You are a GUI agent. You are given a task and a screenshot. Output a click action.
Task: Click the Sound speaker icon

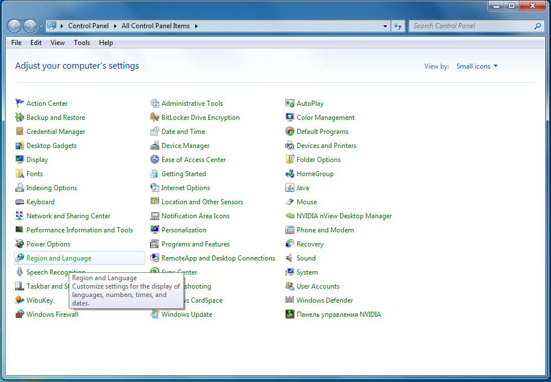290,258
